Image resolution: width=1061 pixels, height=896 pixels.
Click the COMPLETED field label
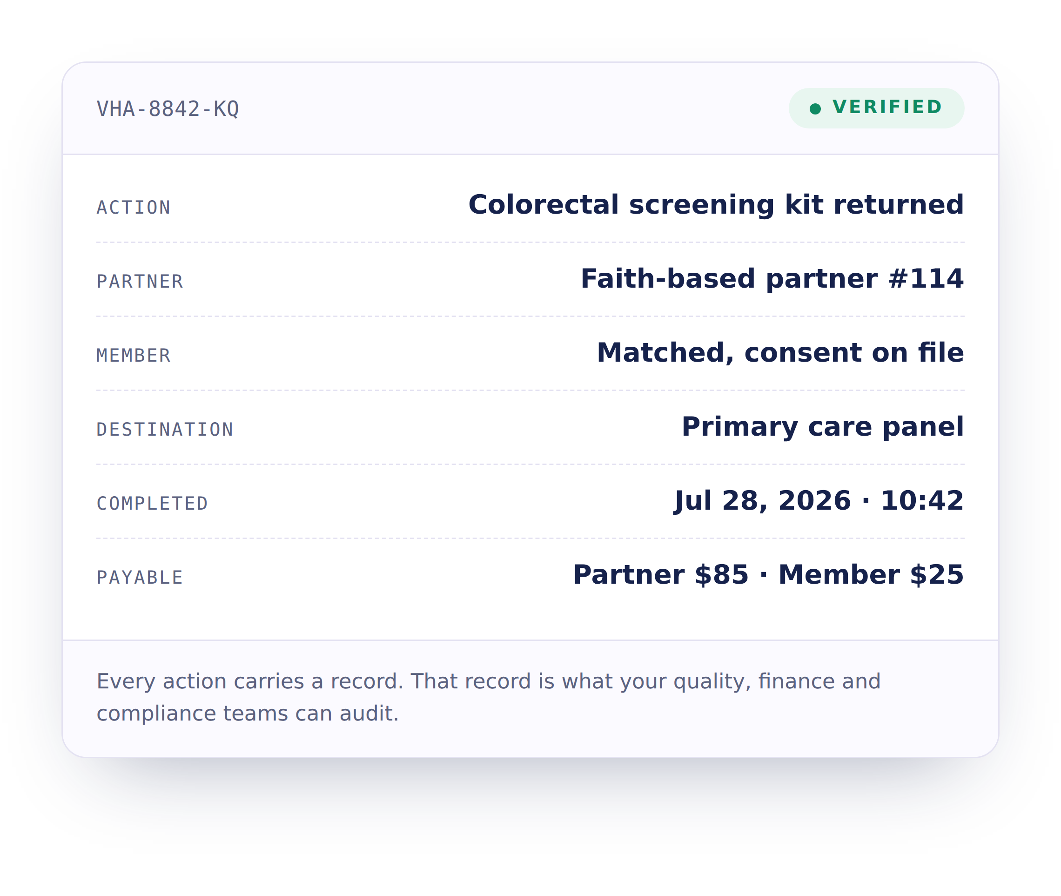[x=152, y=504]
